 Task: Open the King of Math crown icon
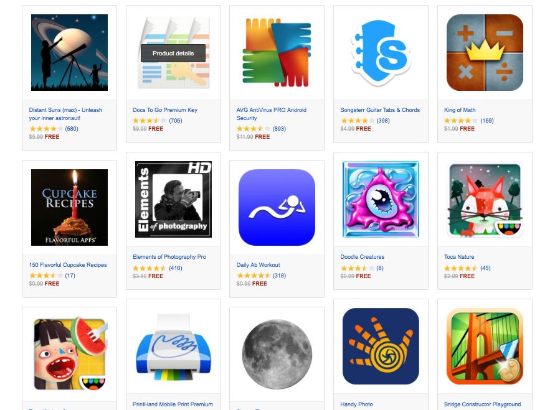click(485, 52)
